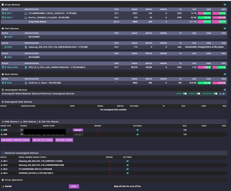
Task: Remove historical device dev1
Action: [x=109, y=161]
